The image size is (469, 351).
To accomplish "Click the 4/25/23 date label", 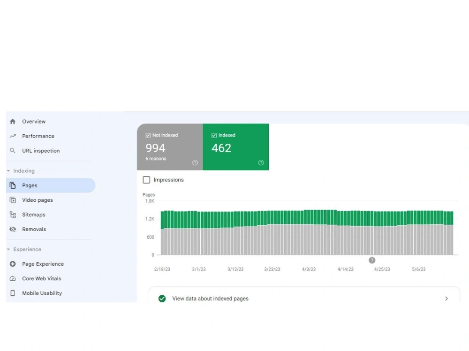I will click(382, 269).
